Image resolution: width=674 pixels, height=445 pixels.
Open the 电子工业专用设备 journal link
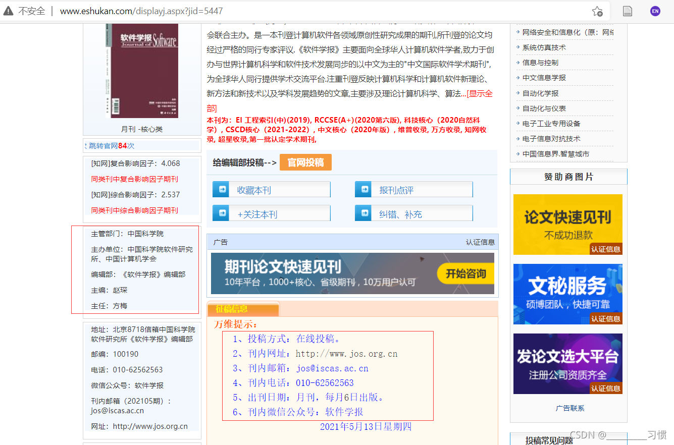(x=551, y=124)
